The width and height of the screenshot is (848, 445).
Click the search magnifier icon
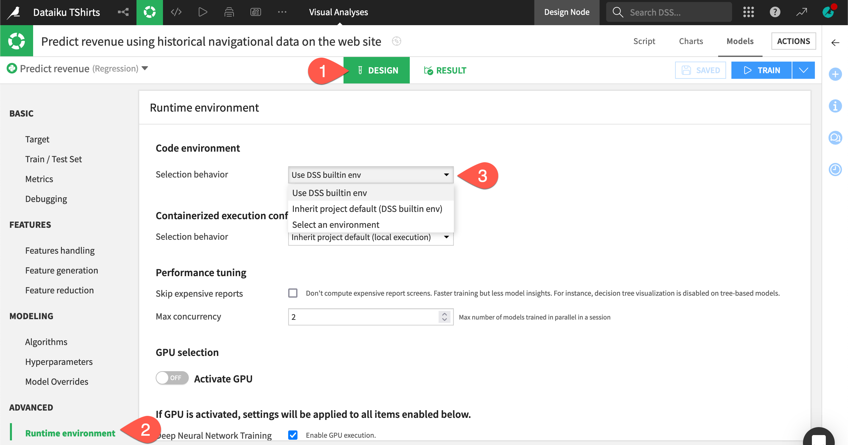coord(618,13)
